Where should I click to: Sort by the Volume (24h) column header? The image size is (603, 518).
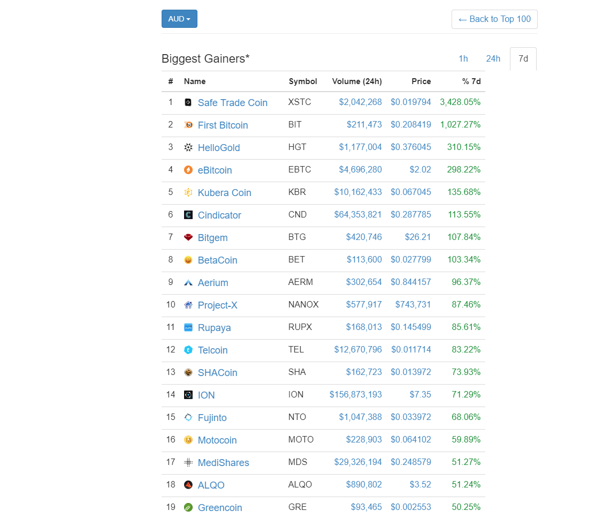(357, 81)
